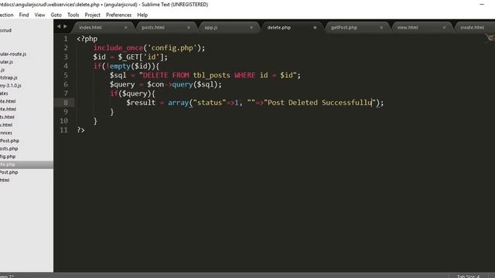Click line number 5 in gutter
Viewport: 495px width, 278px height.
(66, 76)
